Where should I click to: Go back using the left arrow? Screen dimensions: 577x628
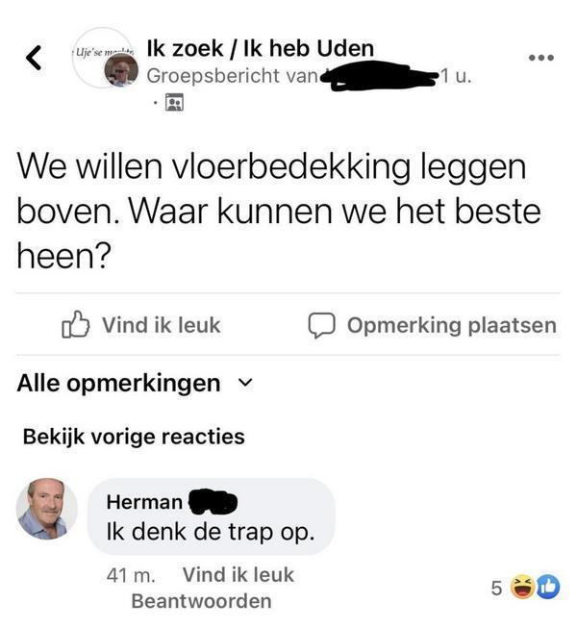tap(34, 58)
